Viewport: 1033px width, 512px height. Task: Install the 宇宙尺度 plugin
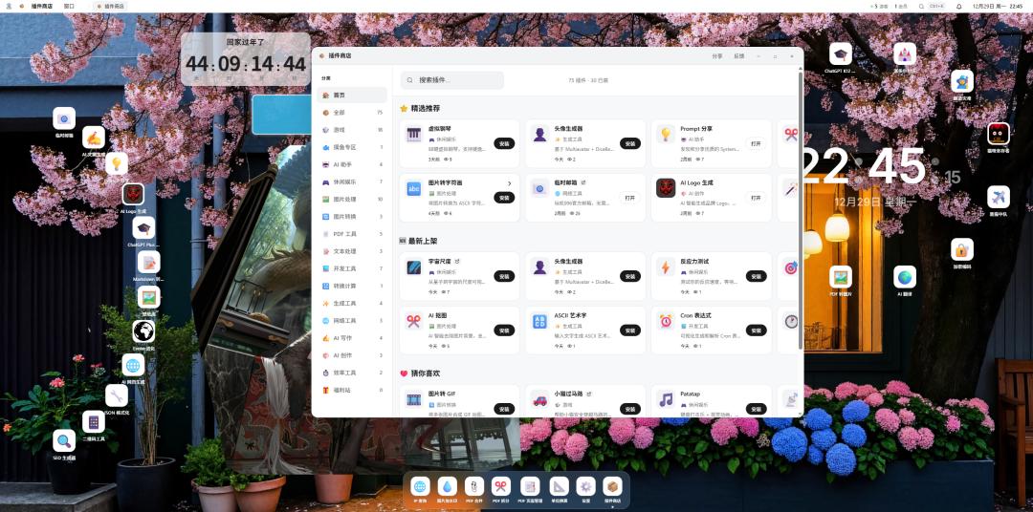coord(504,276)
